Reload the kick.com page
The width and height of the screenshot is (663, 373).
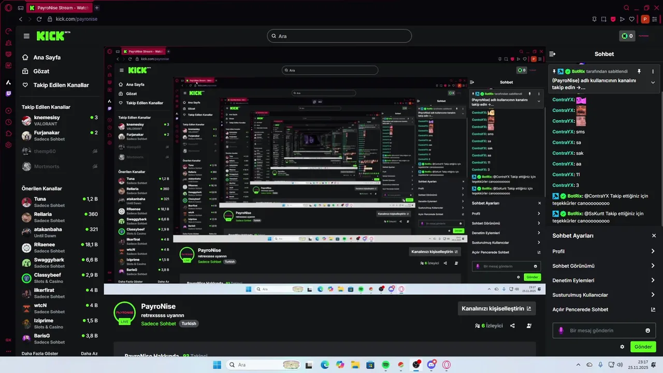tap(39, 19)
